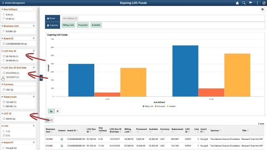Check the 30-200-60 LOC Doc ID filter
Viewport: 267px width, 150px height.
click(4, 60)
